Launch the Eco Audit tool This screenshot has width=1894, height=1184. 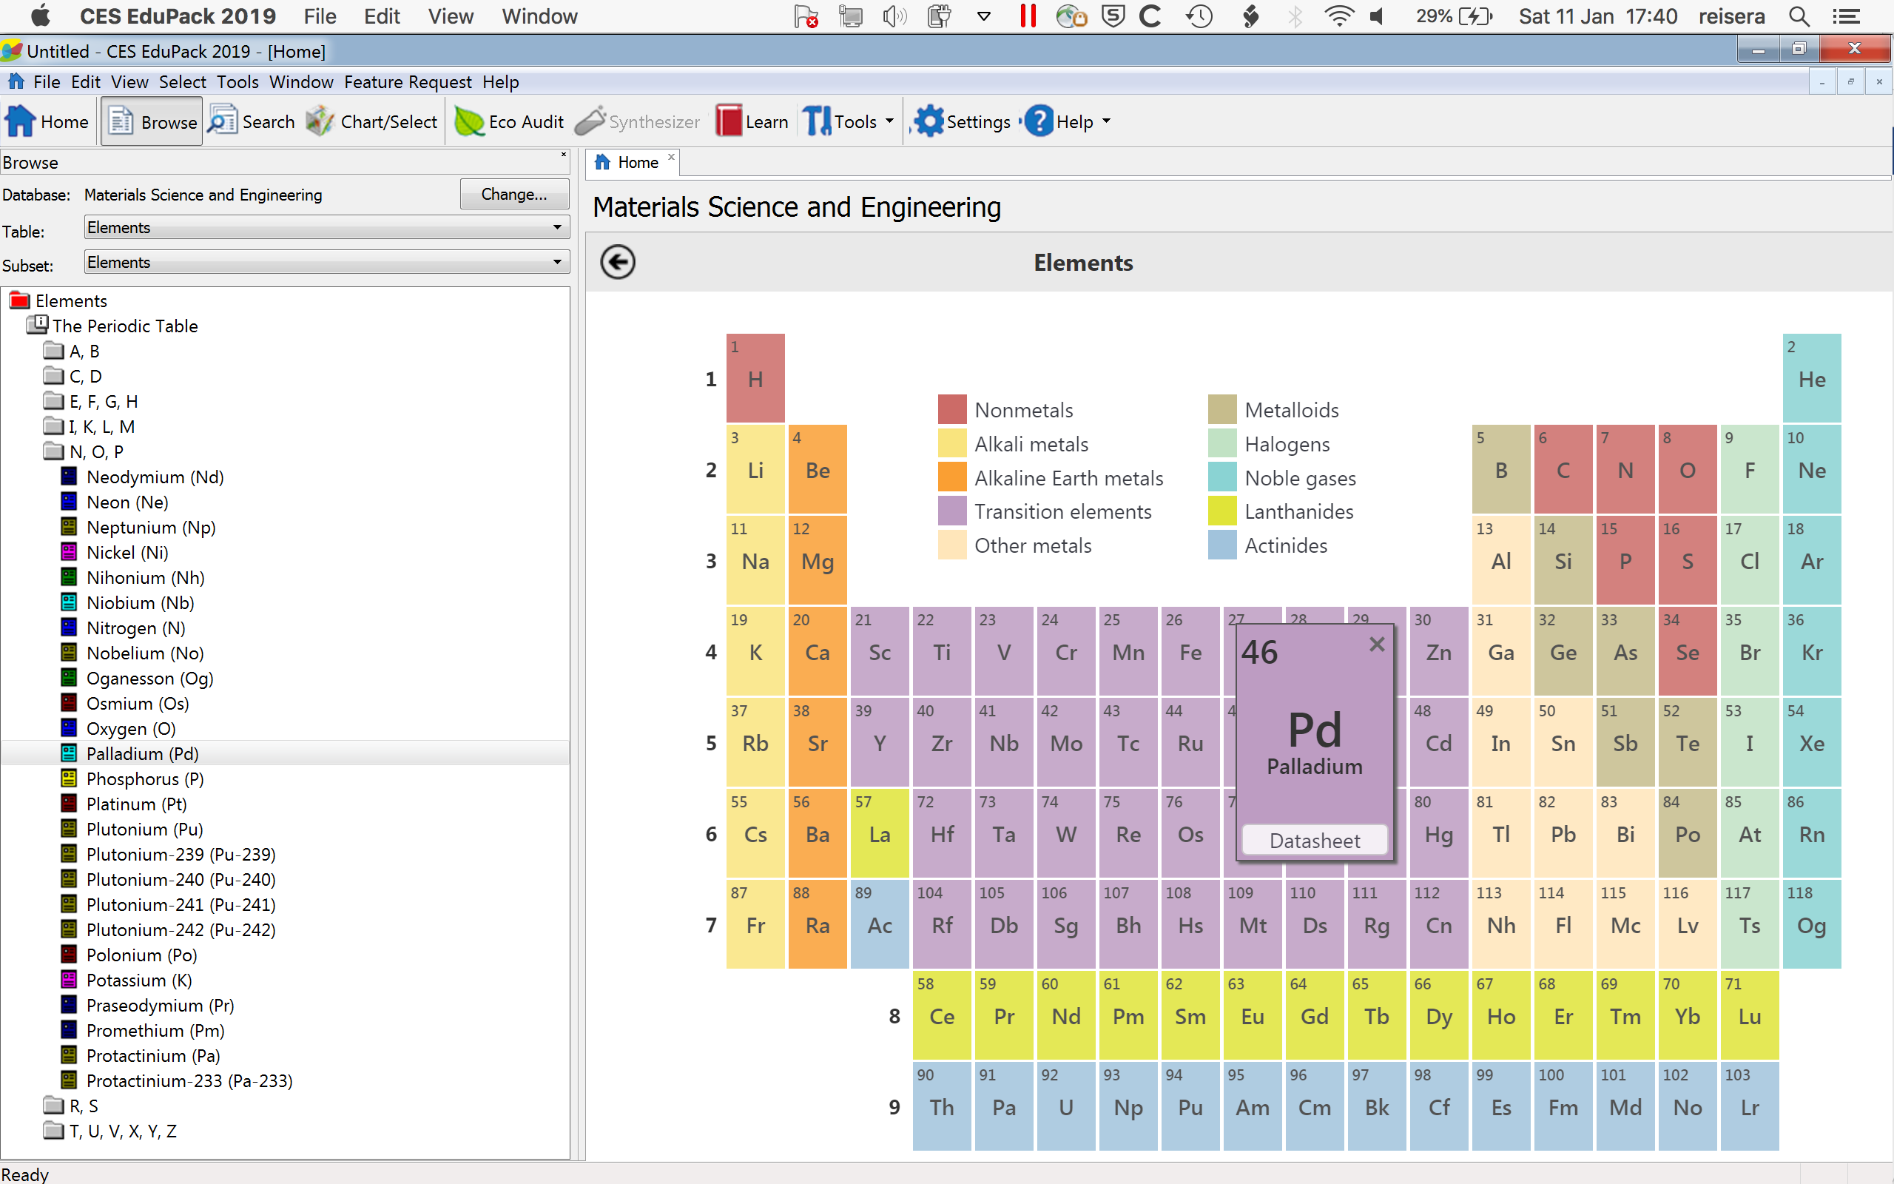[509, 121]
